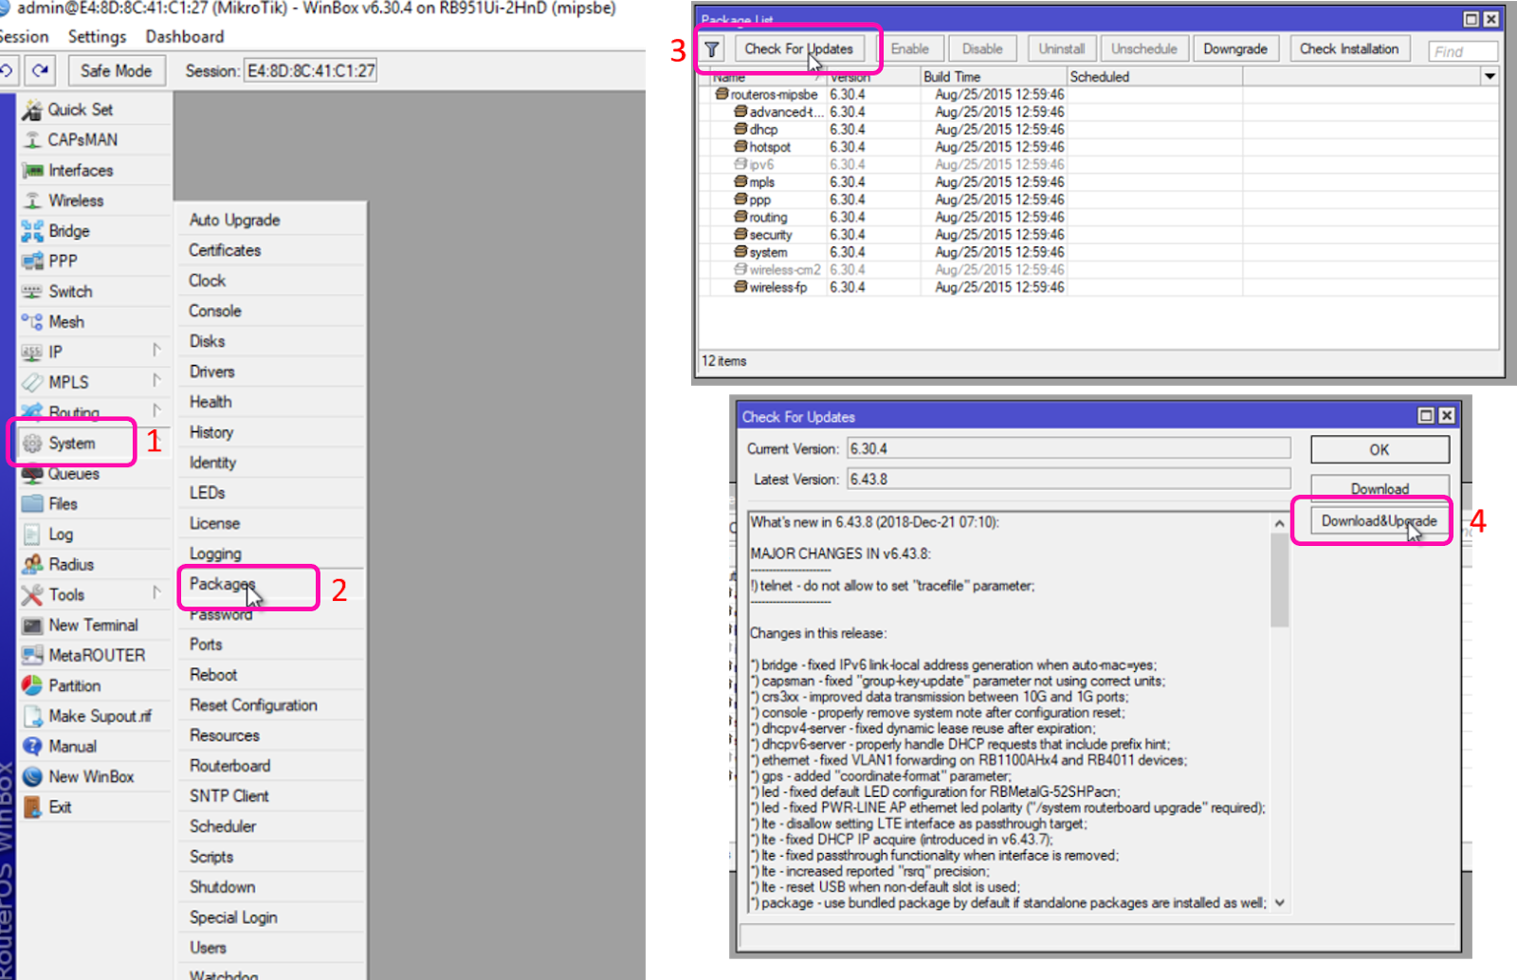Image resolution: width=1517 pixels, height=980 pixels.
Task: Click the Log icon in the sidebar
Action: (32, 535)
